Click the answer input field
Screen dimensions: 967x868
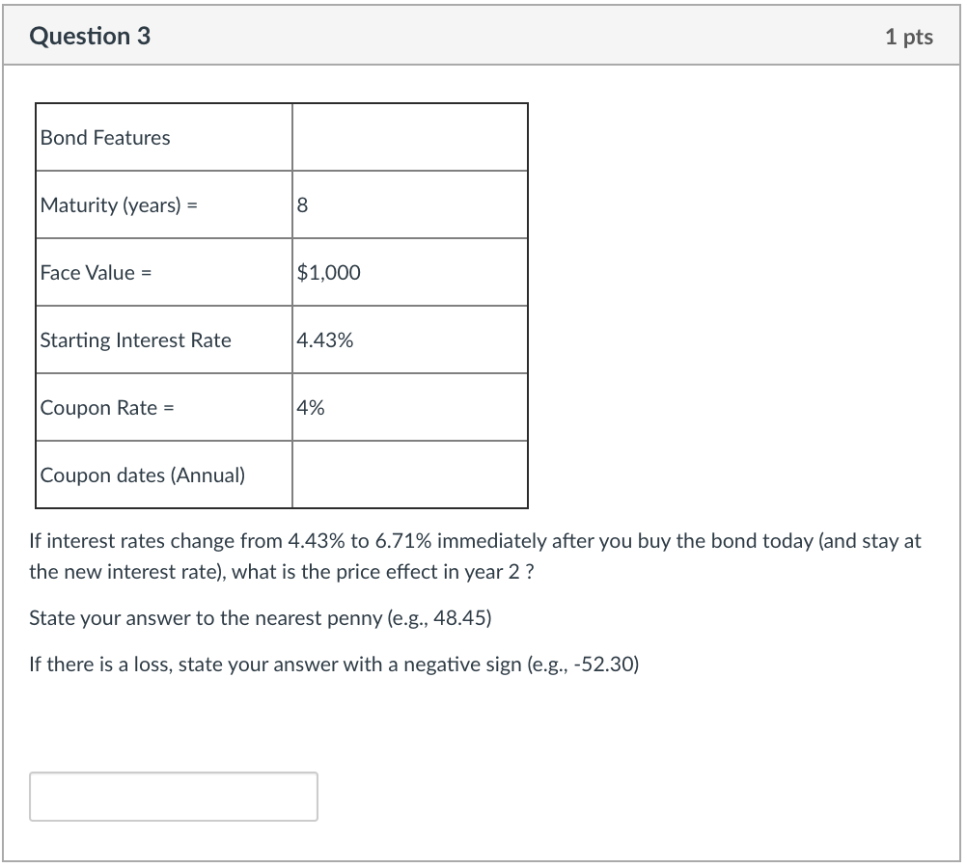(174, 797)
